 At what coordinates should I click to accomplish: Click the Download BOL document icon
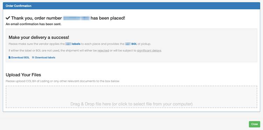point(9,57)
